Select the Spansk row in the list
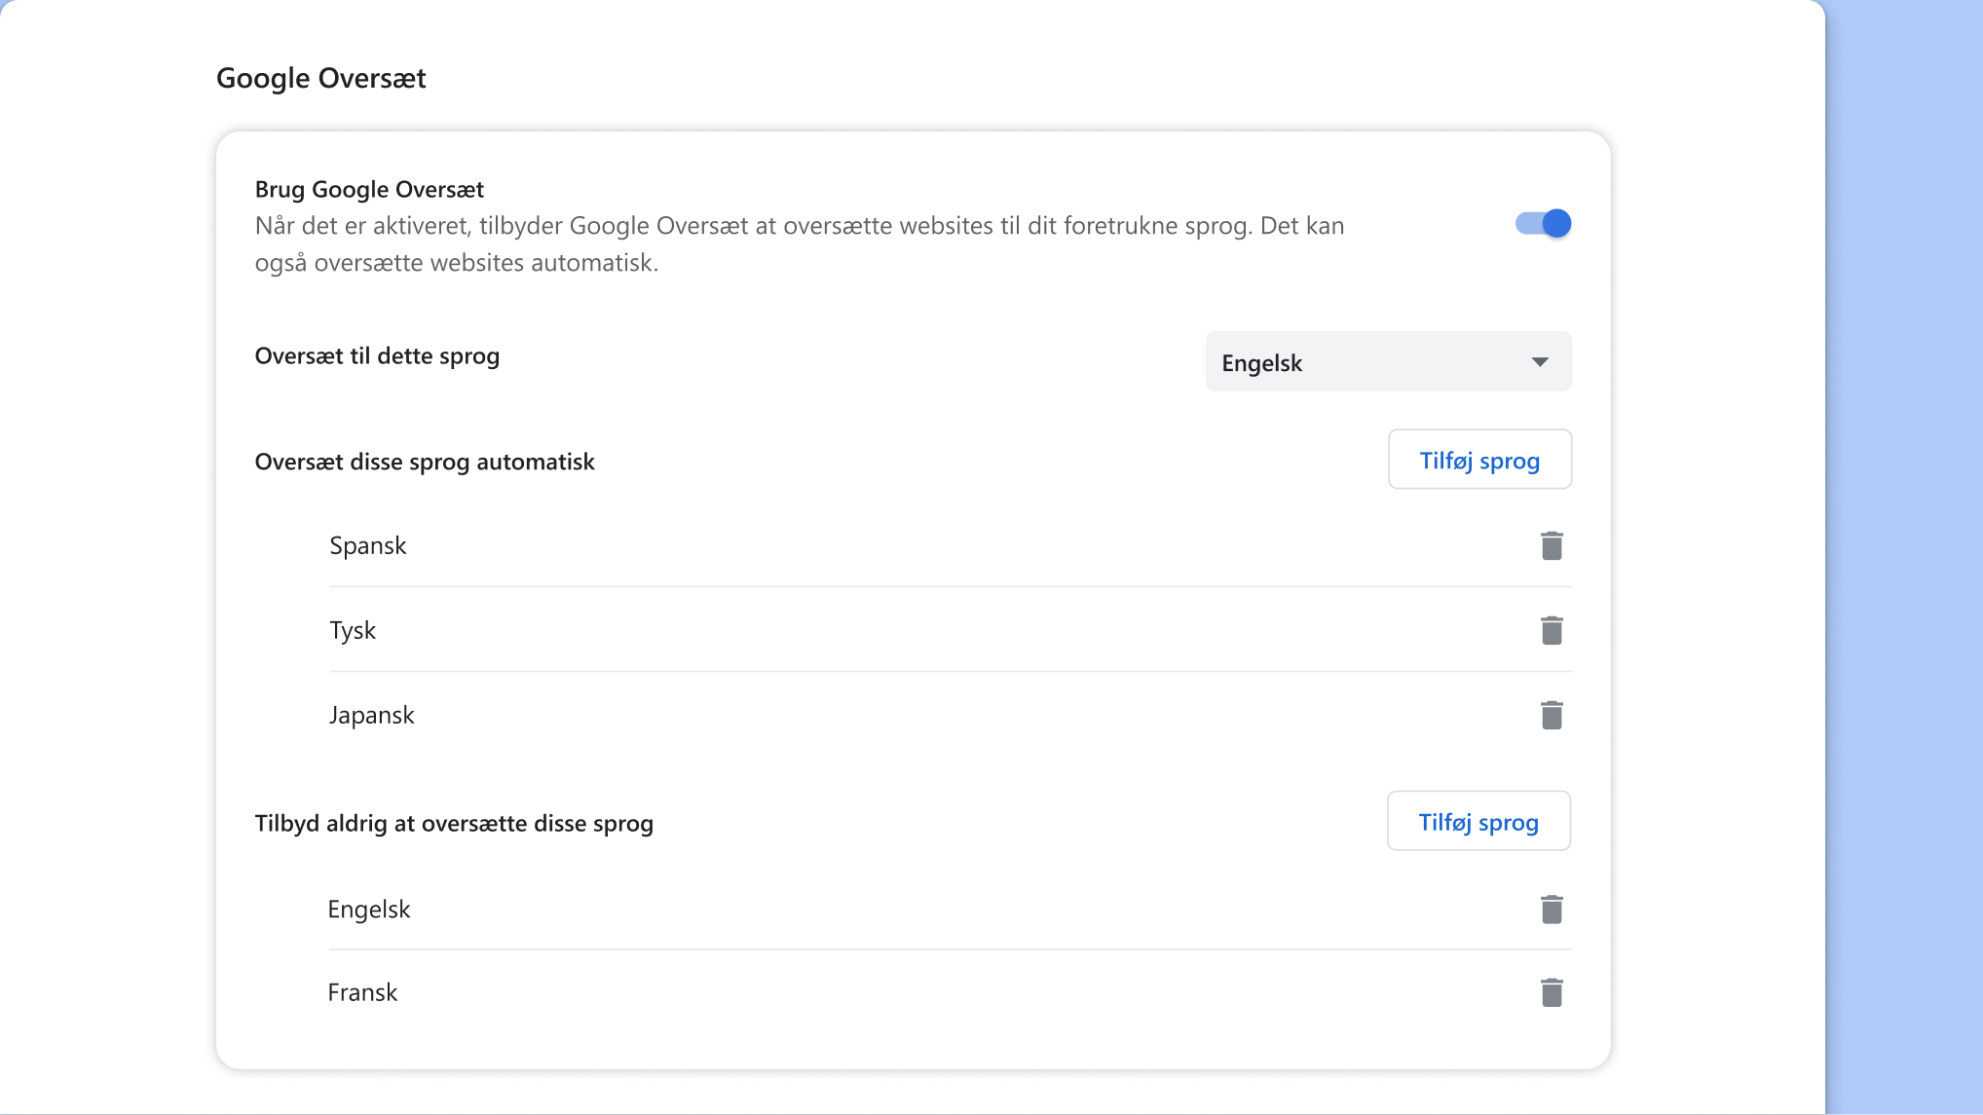 [368, 545]
